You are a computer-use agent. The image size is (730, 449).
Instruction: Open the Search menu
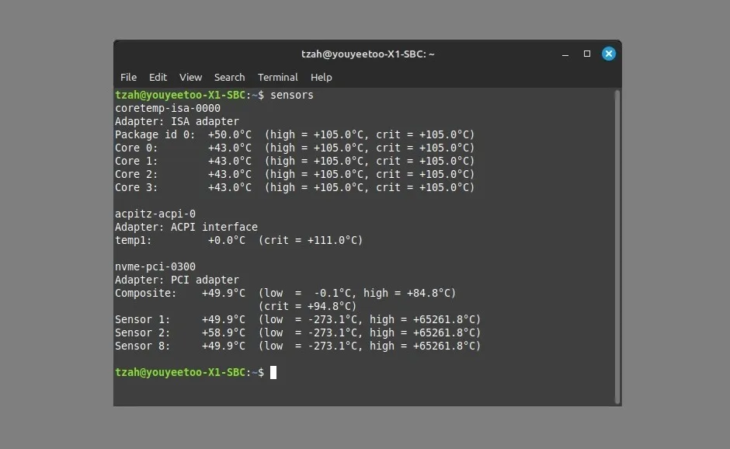(229, 77)
